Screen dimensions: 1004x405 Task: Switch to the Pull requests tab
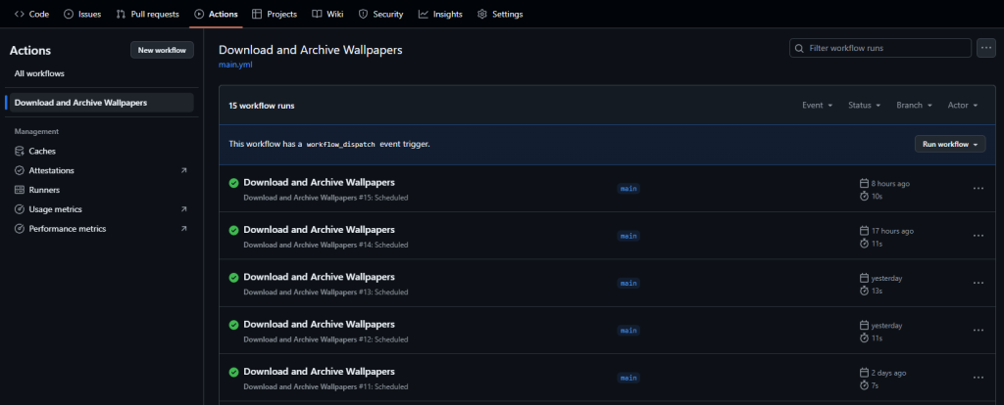tap(149, 15)
